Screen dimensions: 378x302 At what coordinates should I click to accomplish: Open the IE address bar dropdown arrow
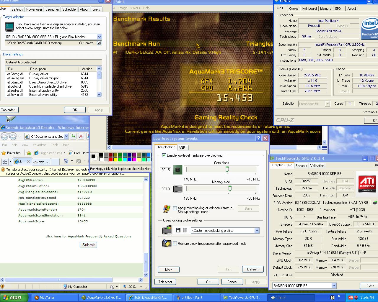pyautogui.click(x=66, y=136)
